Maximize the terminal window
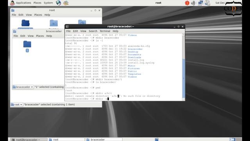This screenshot has height=141, width=250. pyautogui.click(x=179, y=27)
